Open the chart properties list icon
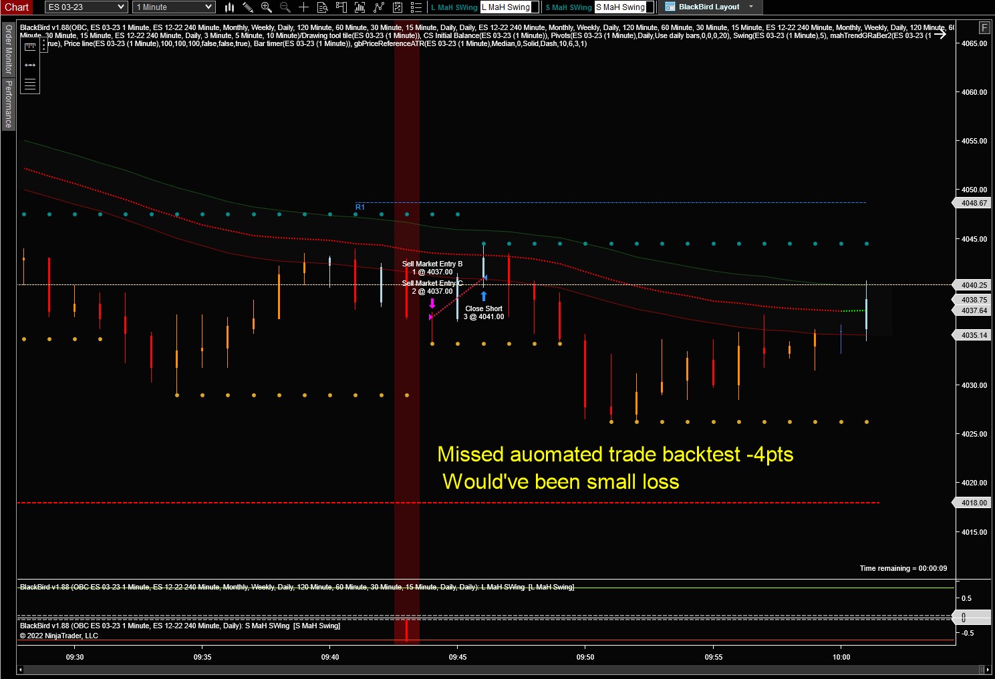 point(416,7)
